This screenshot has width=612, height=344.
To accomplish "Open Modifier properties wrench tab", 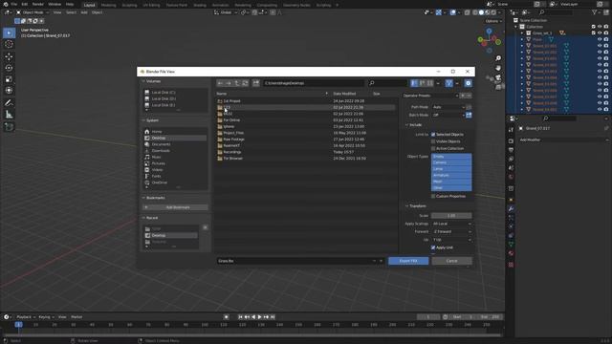I will [511, 209].
